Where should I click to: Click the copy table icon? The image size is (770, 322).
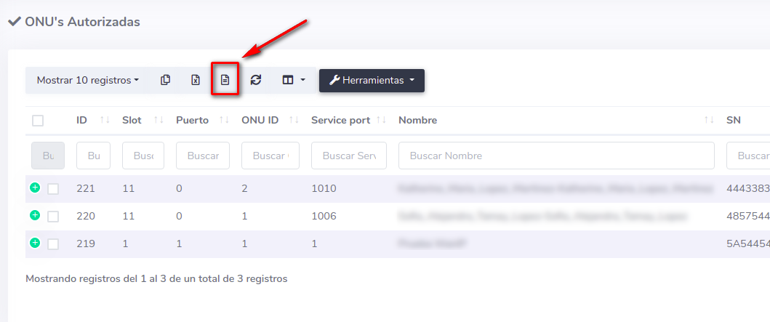click(166, 80)
